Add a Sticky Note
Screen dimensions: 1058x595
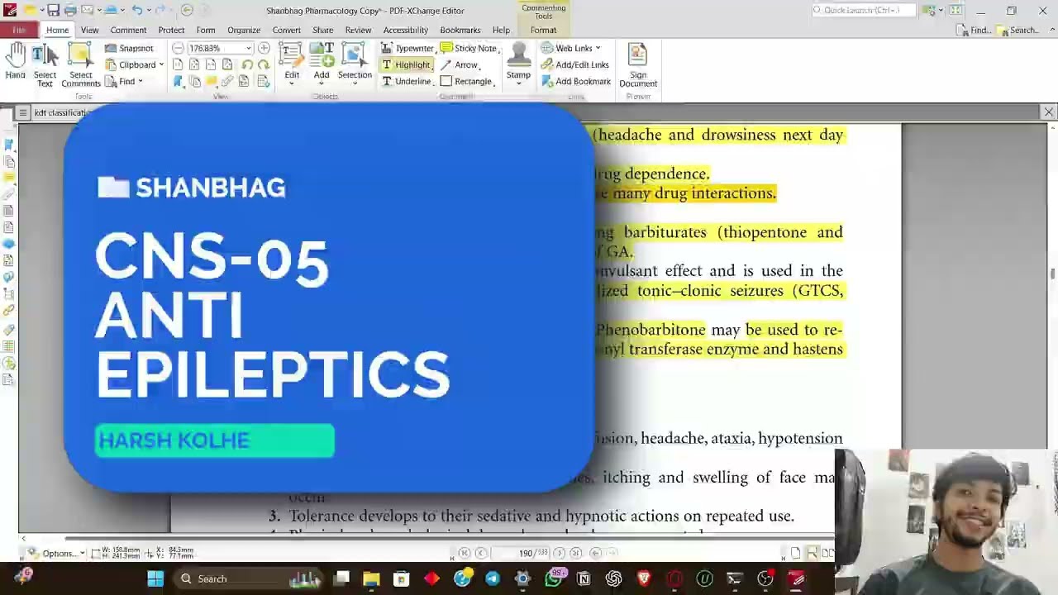[x=469, y=48]
